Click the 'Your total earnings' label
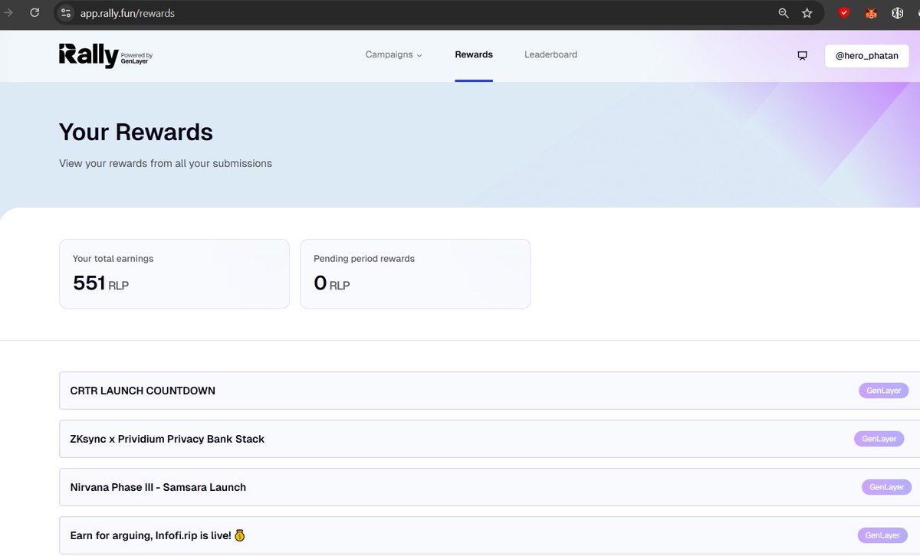This screenshot has width=920, height=556. point(113,259)
